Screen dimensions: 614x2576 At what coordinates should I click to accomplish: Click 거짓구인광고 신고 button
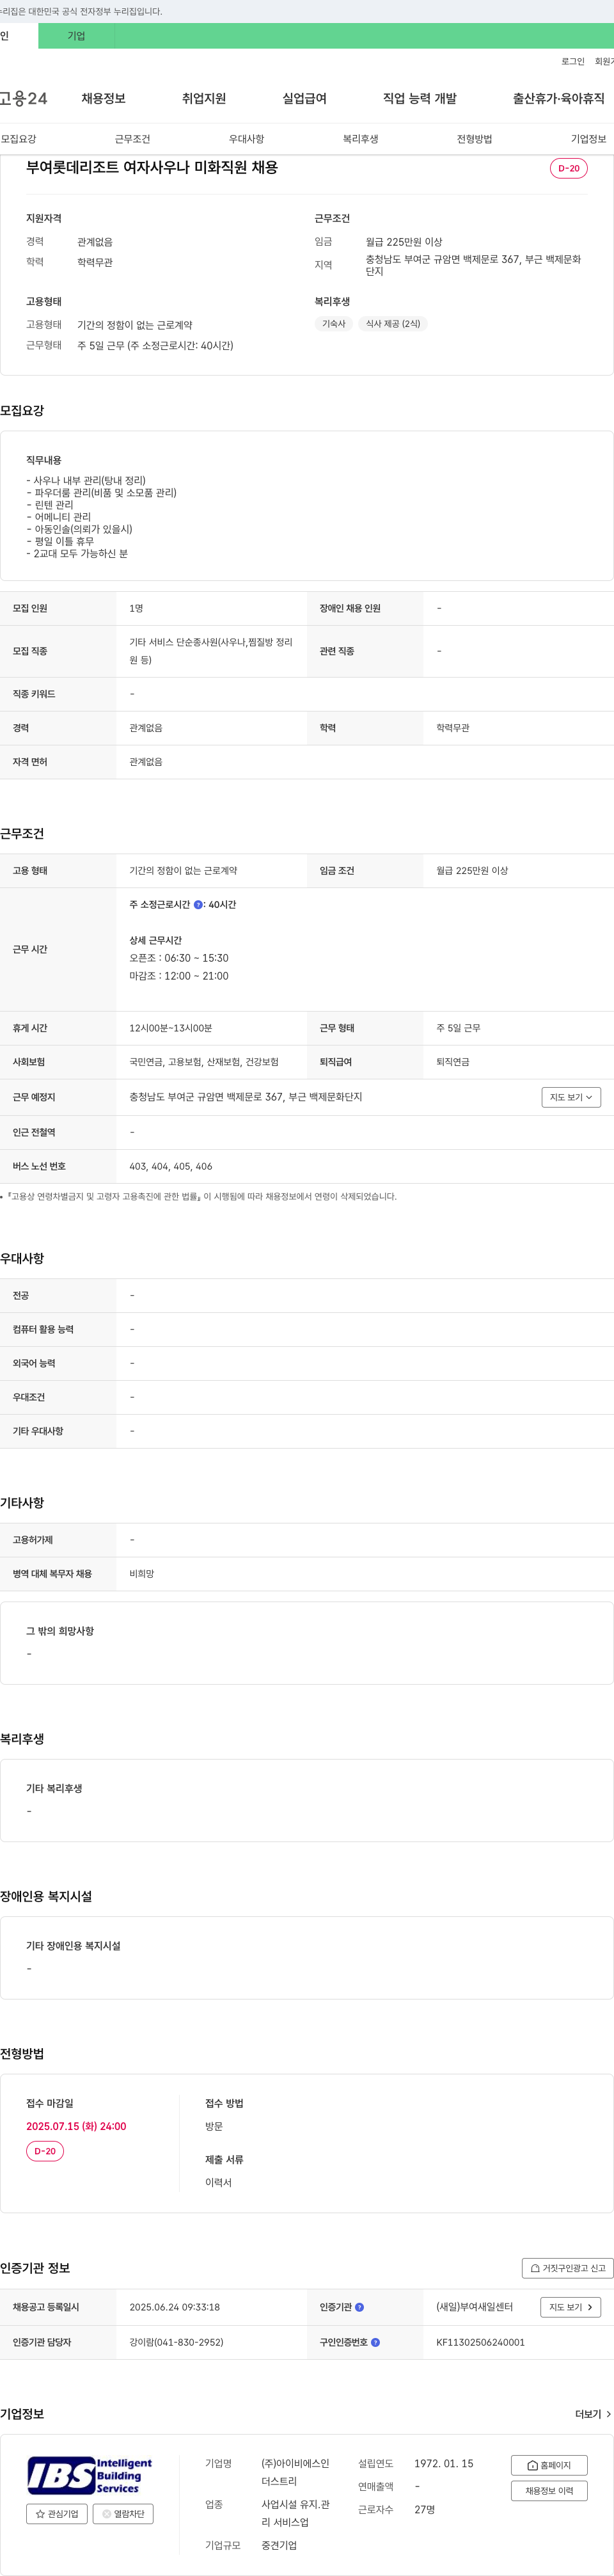(x=567, y=2268)
